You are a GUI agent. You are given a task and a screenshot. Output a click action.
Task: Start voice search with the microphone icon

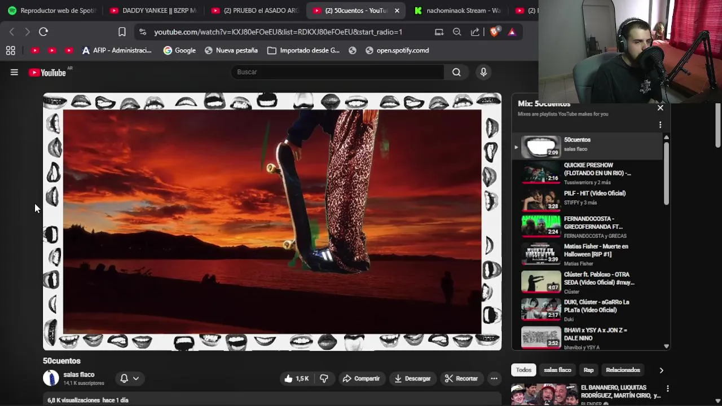(483, 72)
